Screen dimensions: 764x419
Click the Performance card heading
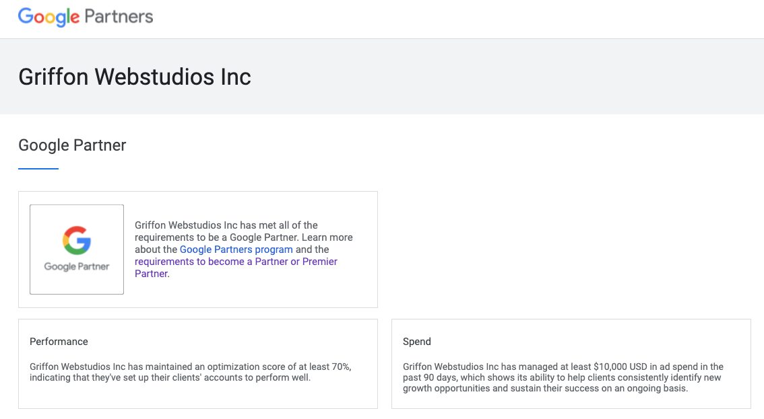pyautogui.click(x=59, y=342)
